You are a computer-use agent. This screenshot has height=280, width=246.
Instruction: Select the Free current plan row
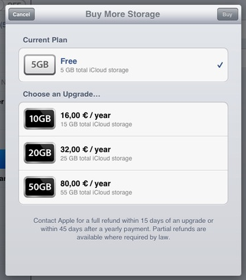point(123,65)
